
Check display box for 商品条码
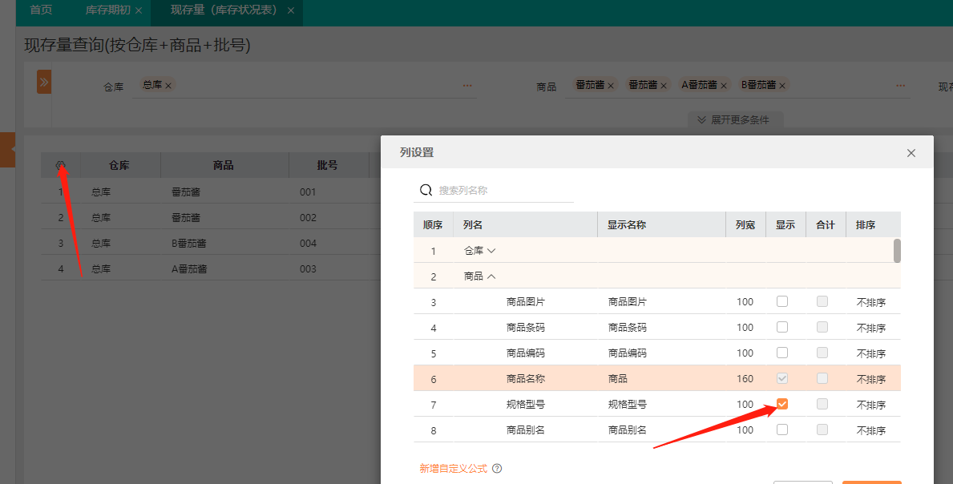(782, 327)
